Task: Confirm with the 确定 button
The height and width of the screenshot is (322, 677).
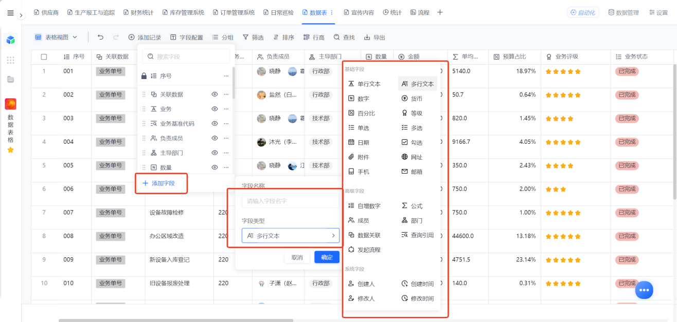Action: coord(327,257)
